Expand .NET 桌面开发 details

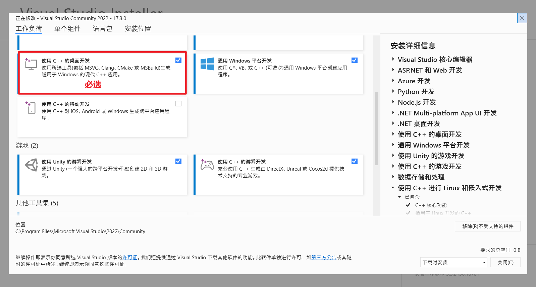tap(393, 123)
